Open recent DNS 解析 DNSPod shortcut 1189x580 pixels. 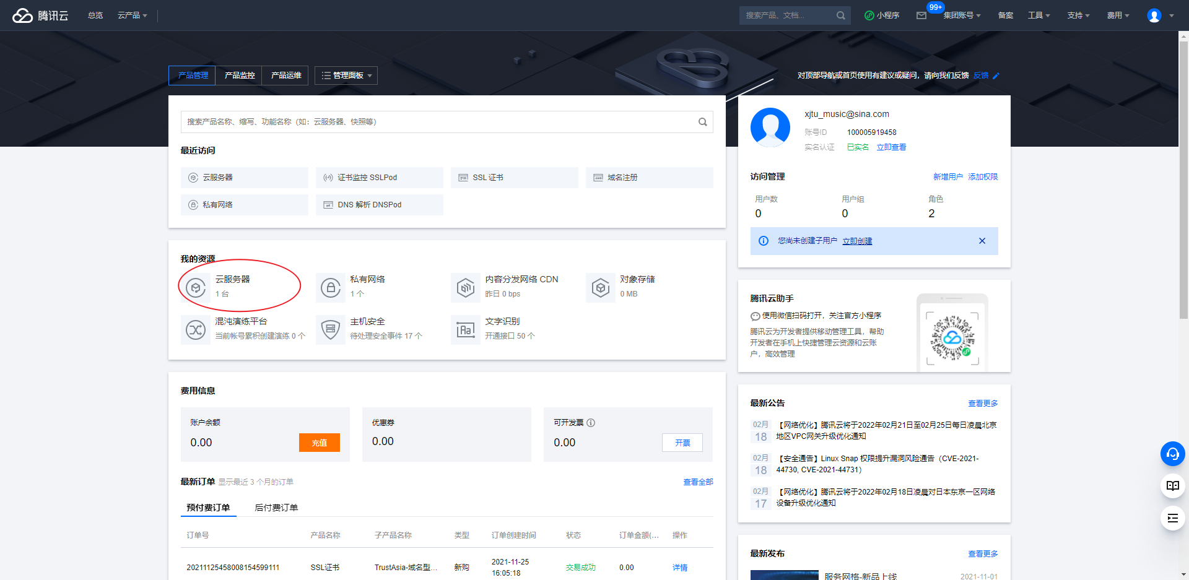pos(379,205)
